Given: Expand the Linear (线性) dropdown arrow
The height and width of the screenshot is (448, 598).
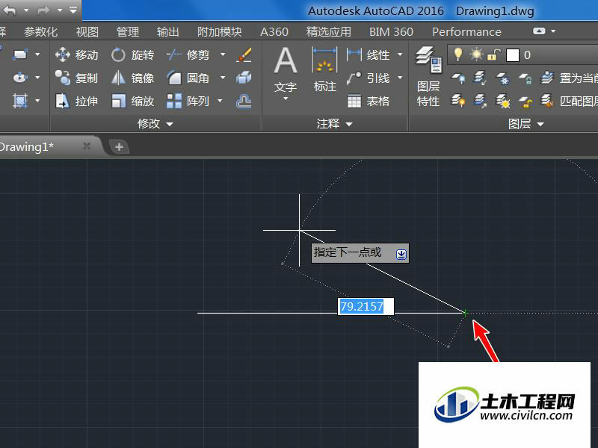Looking at the screenshot, I should click(x=400, y=55).
